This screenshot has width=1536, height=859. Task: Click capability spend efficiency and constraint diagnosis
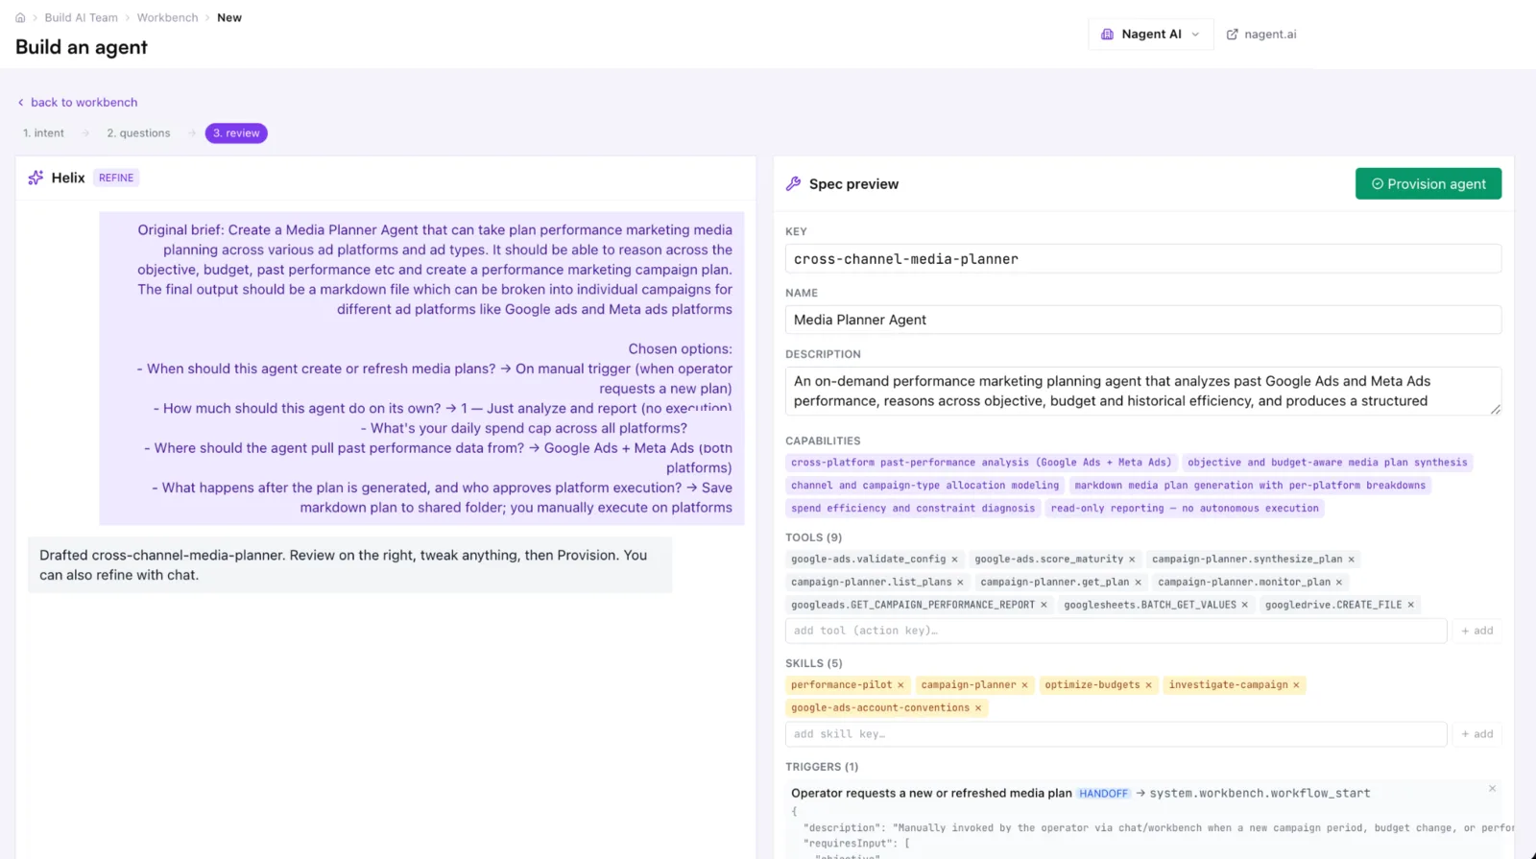913,509
